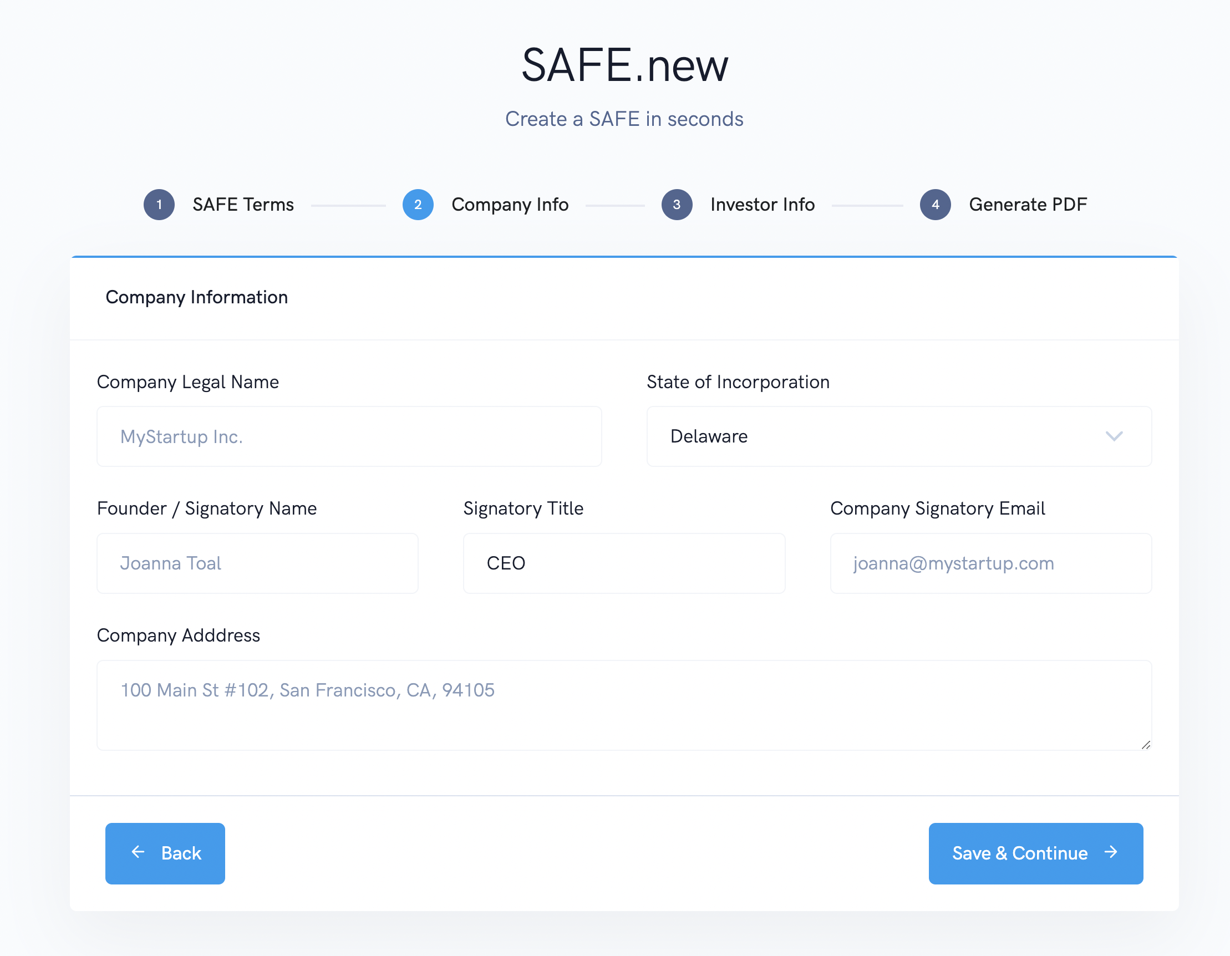Select the SAFE Terms step circle
Screen dimensions: 1230x956
coord(159,205)
